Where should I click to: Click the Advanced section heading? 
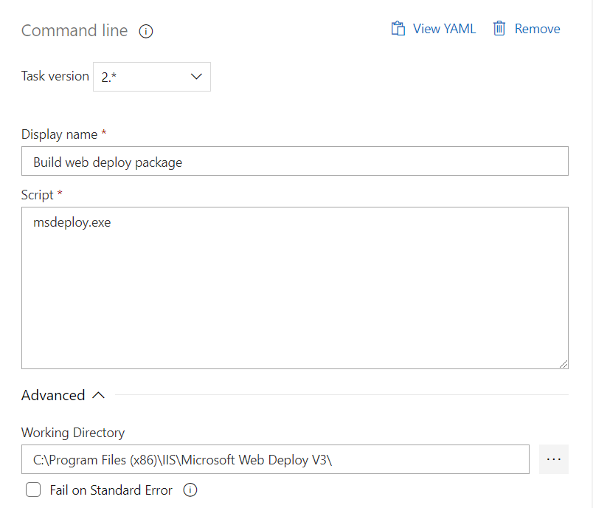coord(53,396)
